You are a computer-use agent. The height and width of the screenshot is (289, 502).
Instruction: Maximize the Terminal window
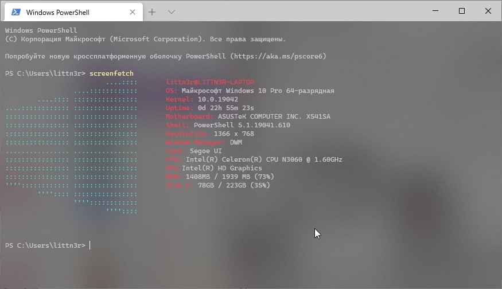(x=462, y=11)
